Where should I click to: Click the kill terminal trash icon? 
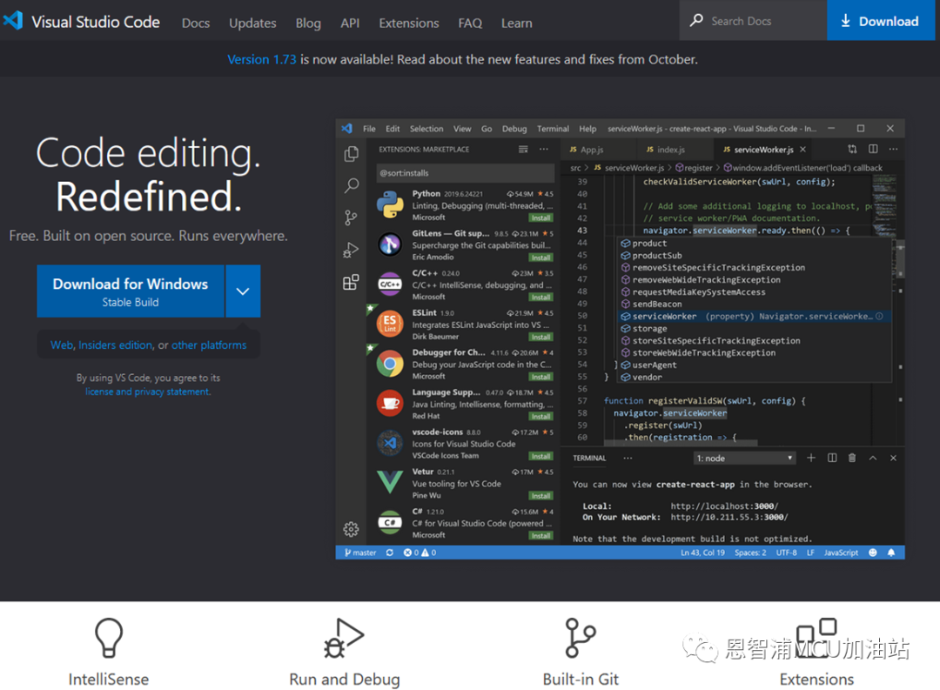tap(852, 458)
